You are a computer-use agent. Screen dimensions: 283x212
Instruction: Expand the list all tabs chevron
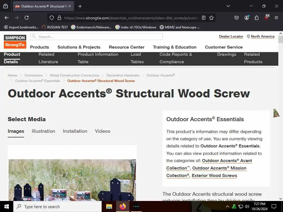[228, 6]
